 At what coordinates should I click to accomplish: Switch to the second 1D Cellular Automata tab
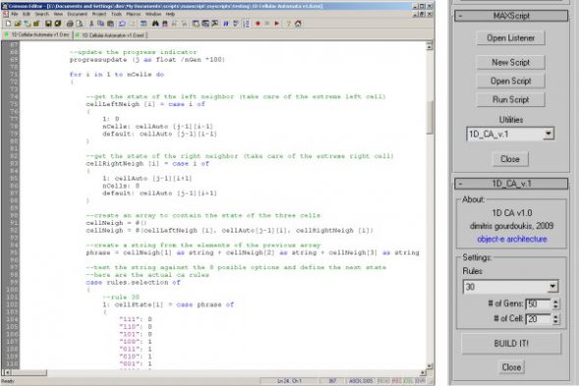pyautogui.click(x=110, y=35)
